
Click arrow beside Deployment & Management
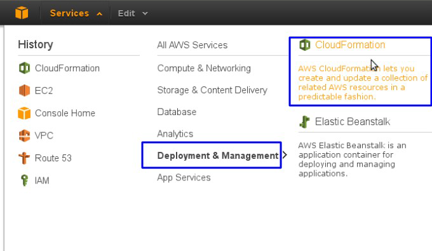[x=285, y=155]
